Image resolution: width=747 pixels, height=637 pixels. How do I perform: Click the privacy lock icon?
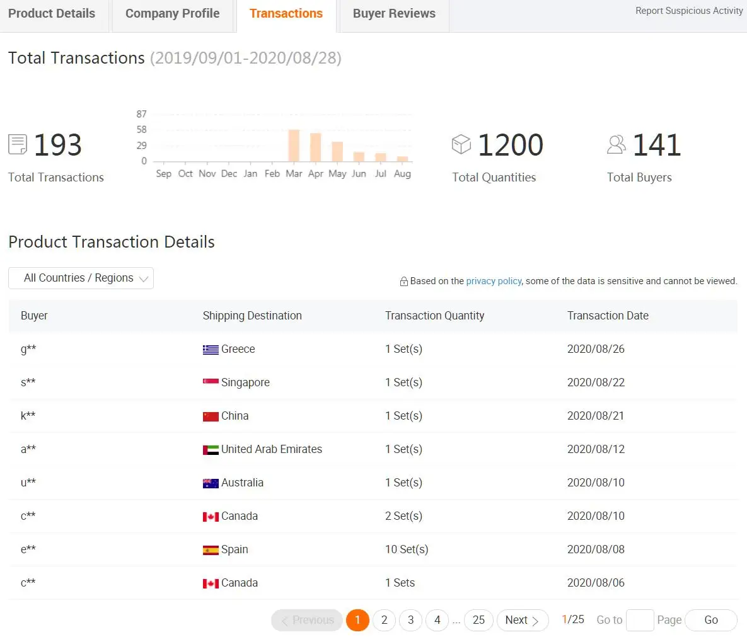(x=404, y=282)
